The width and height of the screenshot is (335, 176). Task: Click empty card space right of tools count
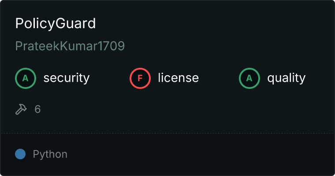tap(186, 110)
